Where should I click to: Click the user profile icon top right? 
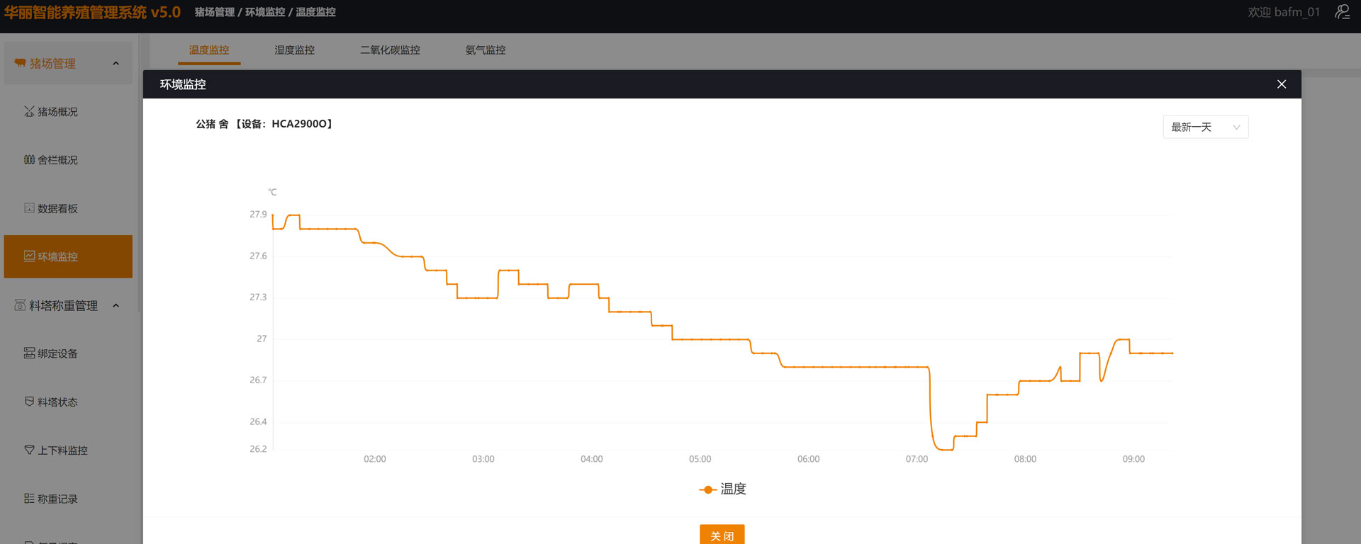[1343, 12]
